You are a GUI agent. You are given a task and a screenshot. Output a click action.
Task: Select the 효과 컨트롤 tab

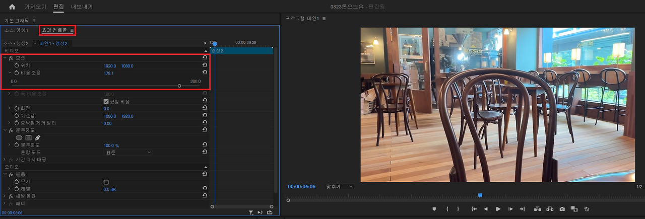click(x=54, y=31)
